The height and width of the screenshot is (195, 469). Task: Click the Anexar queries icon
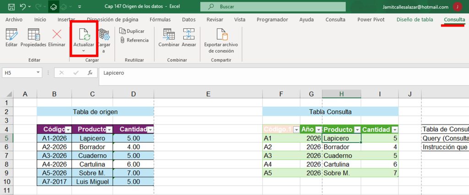189,34
